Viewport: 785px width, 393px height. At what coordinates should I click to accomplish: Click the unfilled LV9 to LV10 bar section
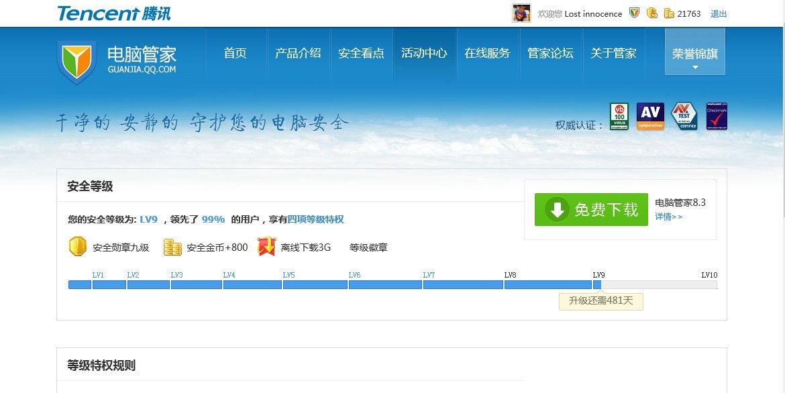coord(659,285)
